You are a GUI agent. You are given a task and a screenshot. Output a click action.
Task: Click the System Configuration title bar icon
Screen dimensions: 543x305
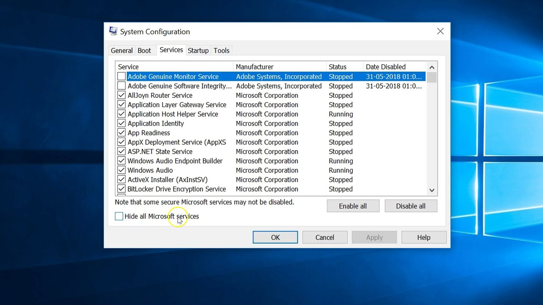(x=113, y=31)
